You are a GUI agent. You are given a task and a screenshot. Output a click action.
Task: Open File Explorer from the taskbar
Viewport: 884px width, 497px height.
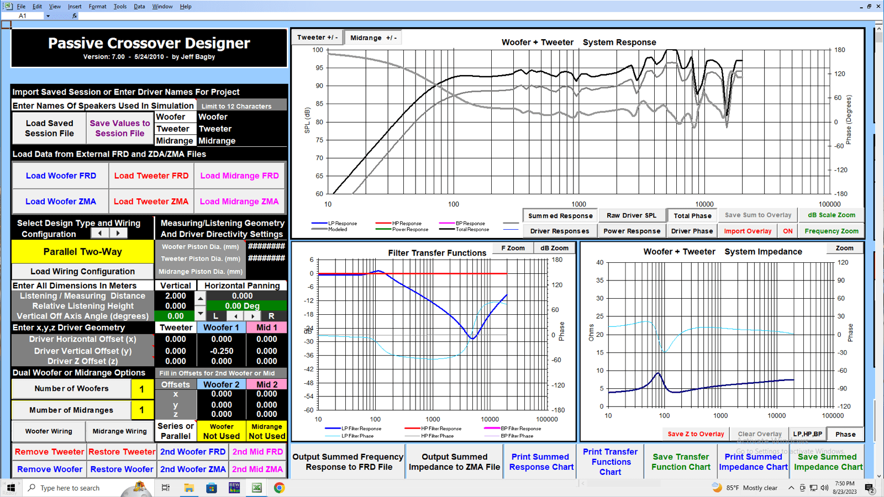(188, 488)
